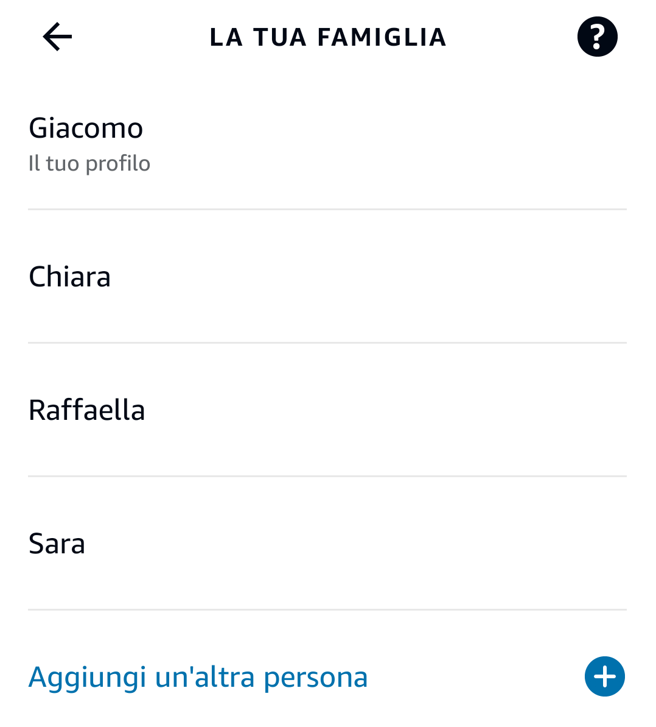This screenshot has height=727, width=656.
Task: Click your own profile row
Action: click(327, 144)
